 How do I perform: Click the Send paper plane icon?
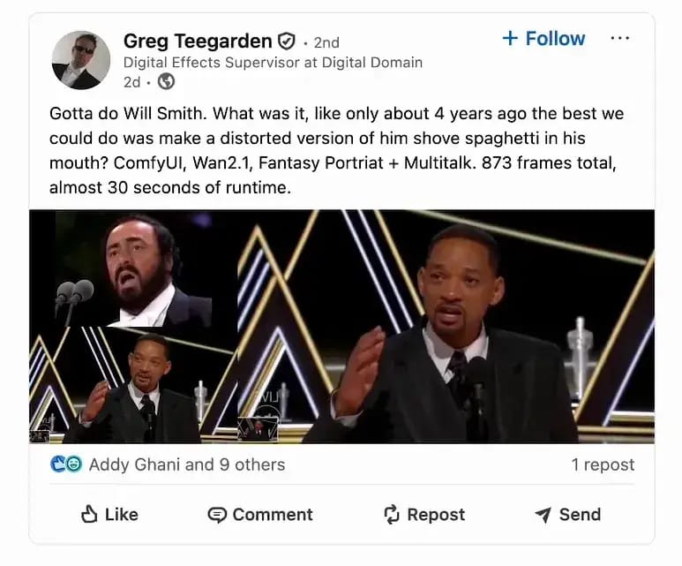coord(543,515)
